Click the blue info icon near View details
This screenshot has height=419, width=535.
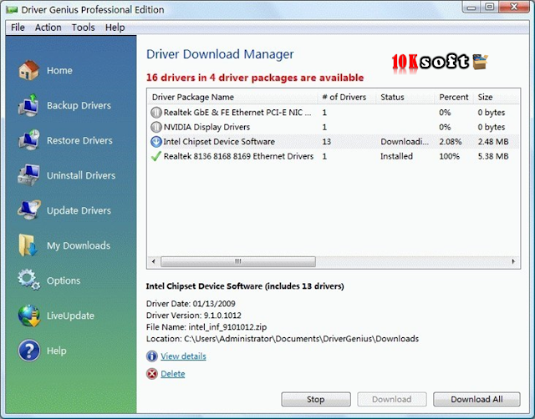[152, 356]
